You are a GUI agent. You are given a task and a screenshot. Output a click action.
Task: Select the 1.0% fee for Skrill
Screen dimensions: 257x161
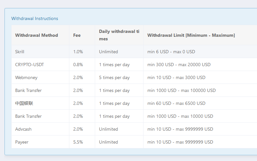(x=78, y=52)
